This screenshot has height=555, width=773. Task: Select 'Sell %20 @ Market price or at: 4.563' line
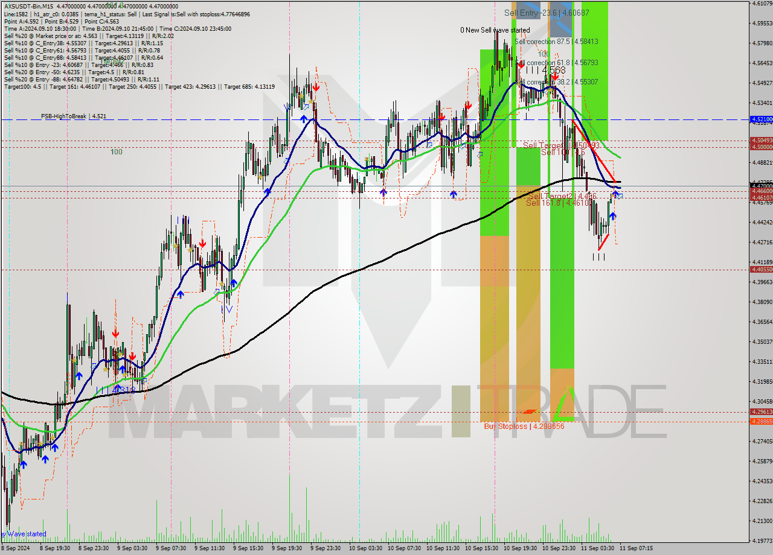pos(89,36)
